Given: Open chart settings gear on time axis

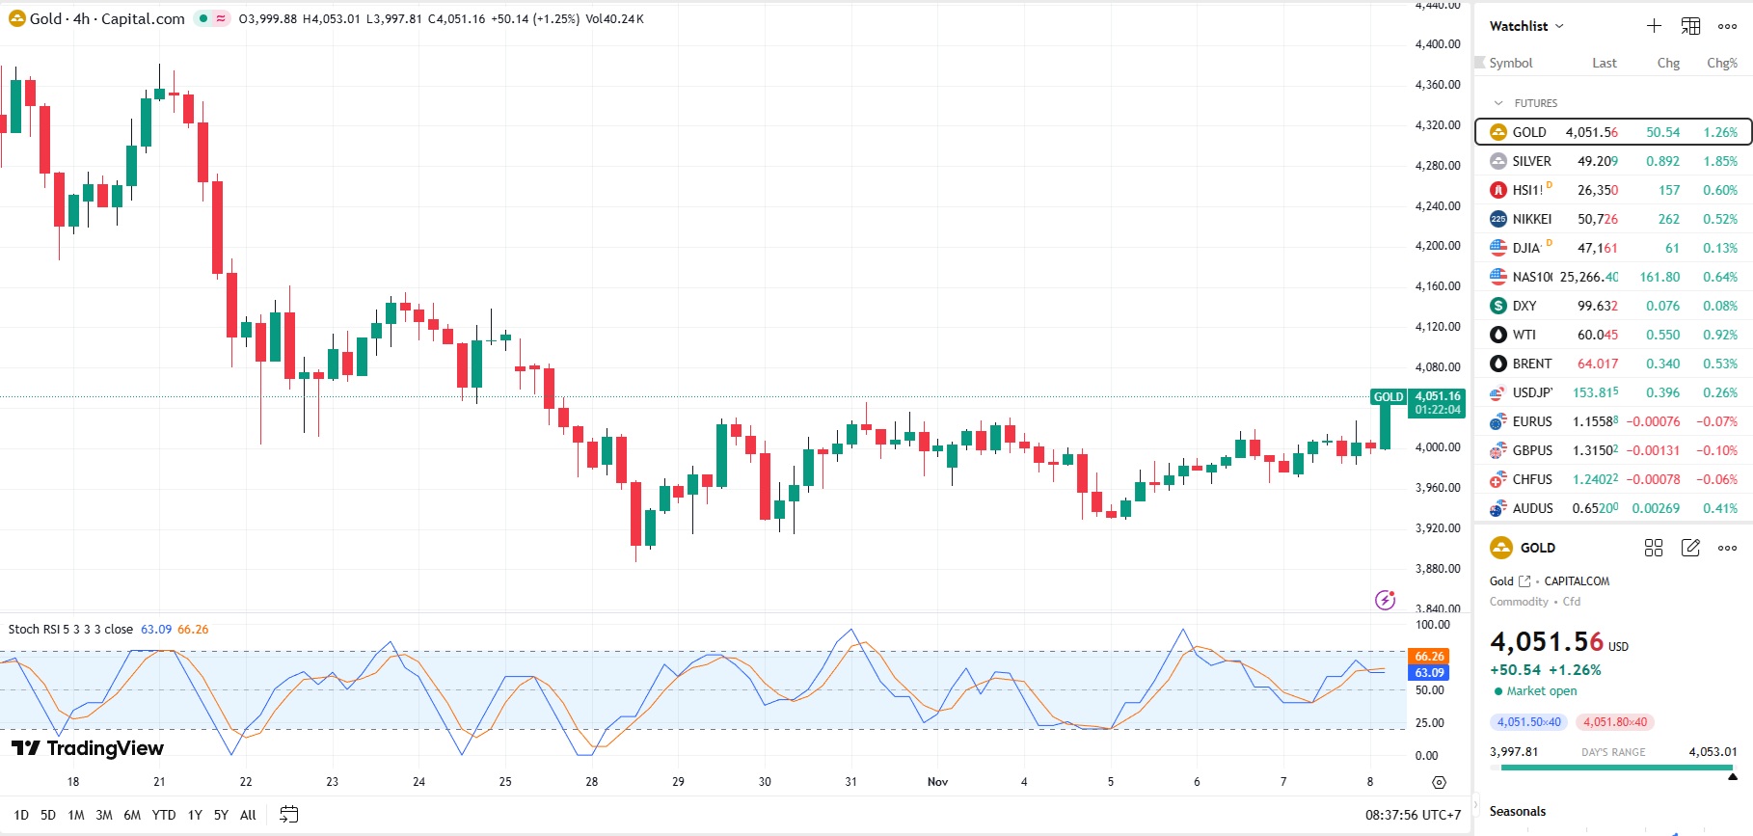Looking at the screenshot, I should pyautogui.click(x=1439, y=782).
